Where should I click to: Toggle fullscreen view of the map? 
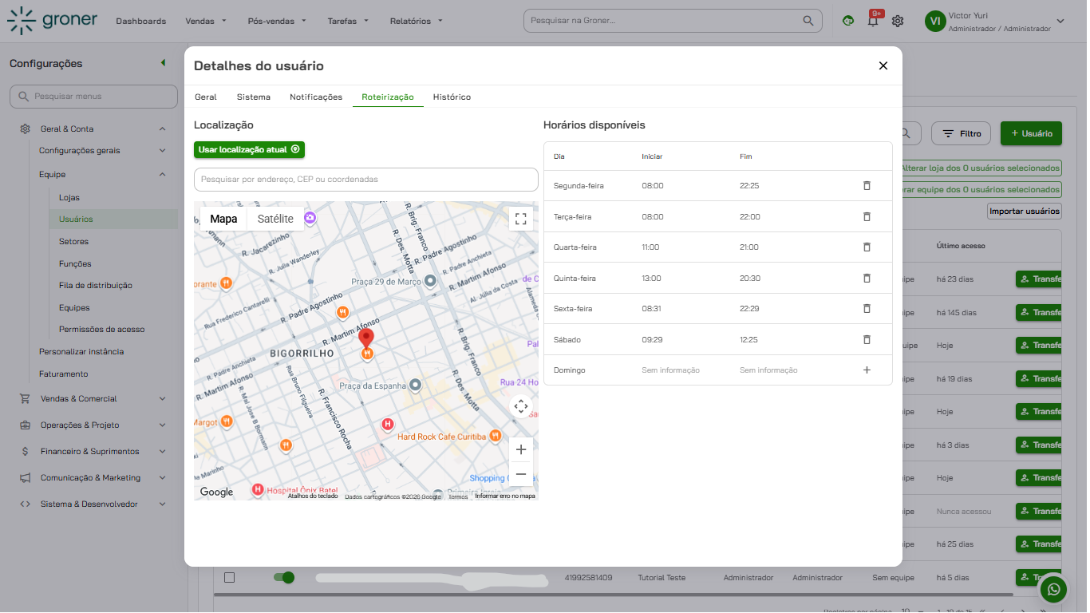tap(521, 219)
